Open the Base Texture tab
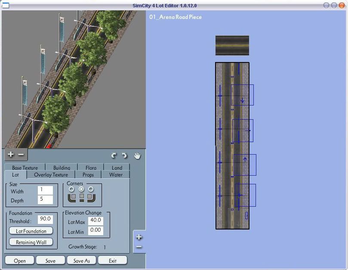The image size is (348, 270). pos(25,168)
